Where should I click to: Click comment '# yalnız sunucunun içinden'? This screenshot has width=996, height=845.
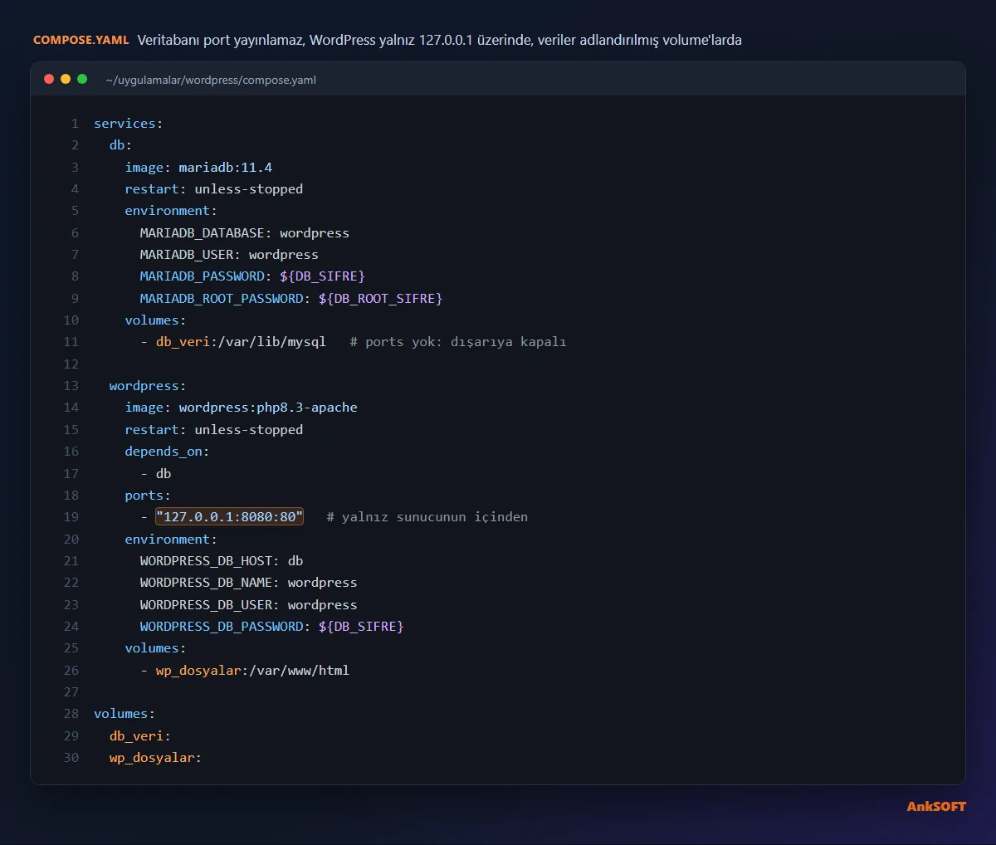[x=427, y=517]
